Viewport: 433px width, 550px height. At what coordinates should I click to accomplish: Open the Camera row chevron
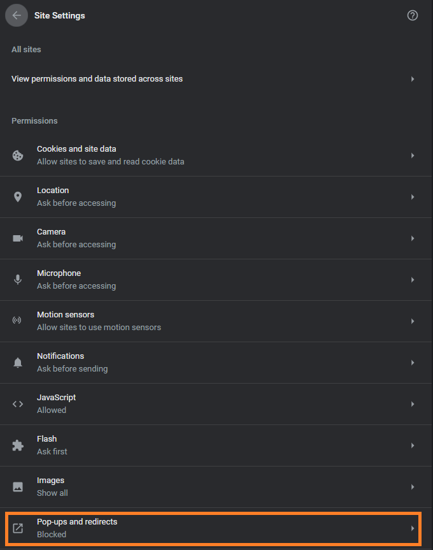click(413, 238)
